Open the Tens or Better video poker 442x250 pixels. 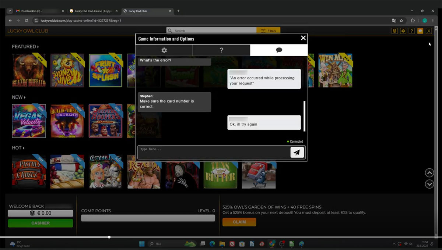(x=220, y=174)
